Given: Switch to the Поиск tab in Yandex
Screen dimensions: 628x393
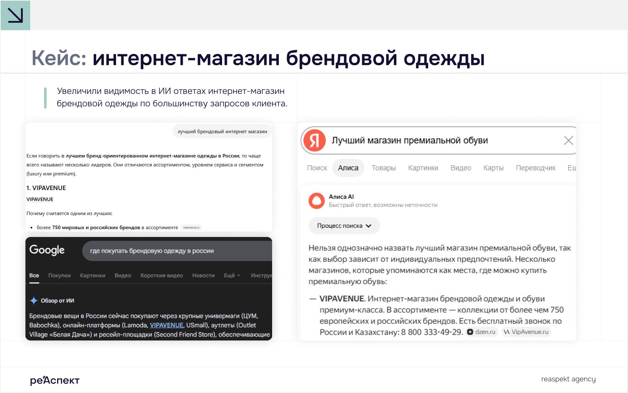Looking at the screenshot, I should [x=317, y=168].
